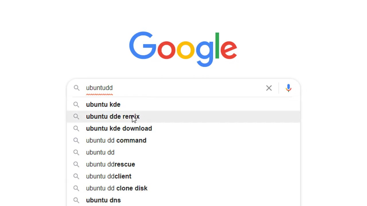
Task: Click magnifier icon beside ubuntu dde remix
Action: pyautogui.click(x=76, y=116)
